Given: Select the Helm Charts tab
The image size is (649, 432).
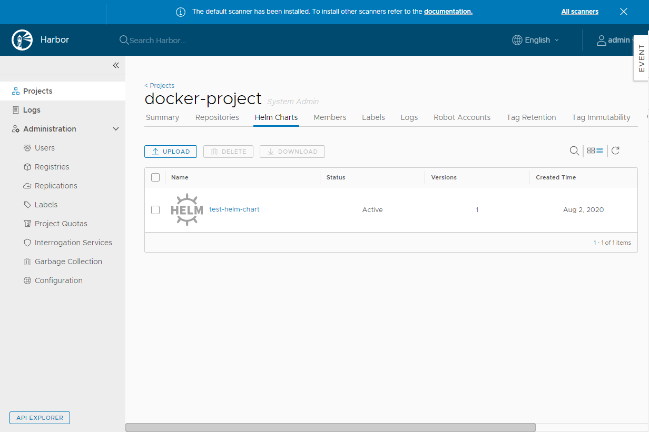Looking at the screenshot, I should tap(276, 117).
